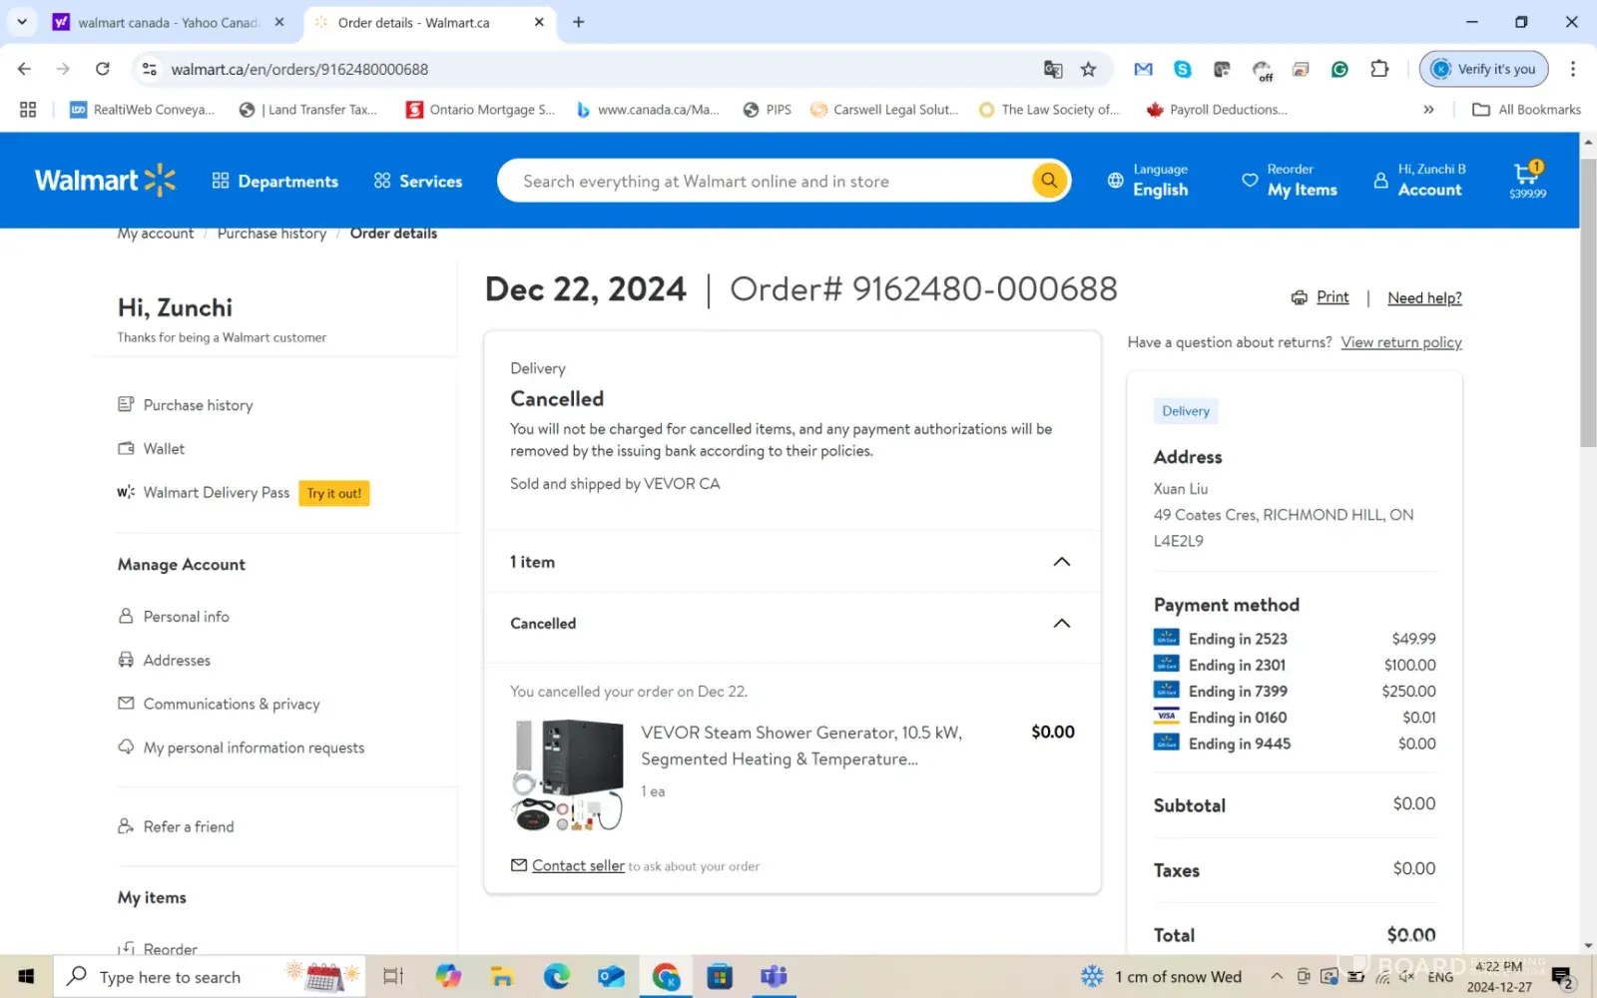This screenshot has height=998, width=1597.
Task: Click the Walmart logo
Action: [105, 181]
